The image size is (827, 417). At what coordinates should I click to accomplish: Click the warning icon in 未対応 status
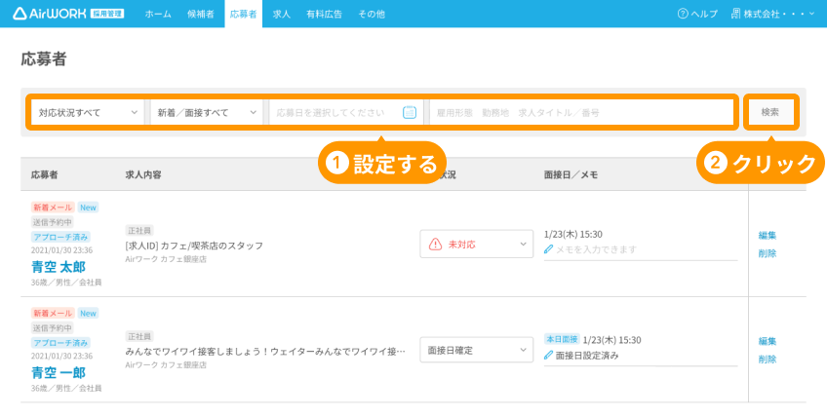[435, 245]
